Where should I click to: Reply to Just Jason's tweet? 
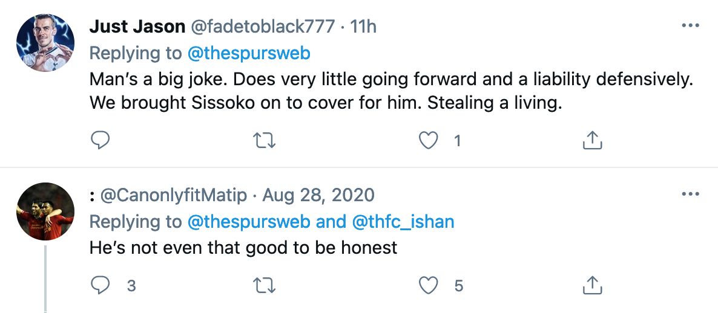tap(99, 141)
